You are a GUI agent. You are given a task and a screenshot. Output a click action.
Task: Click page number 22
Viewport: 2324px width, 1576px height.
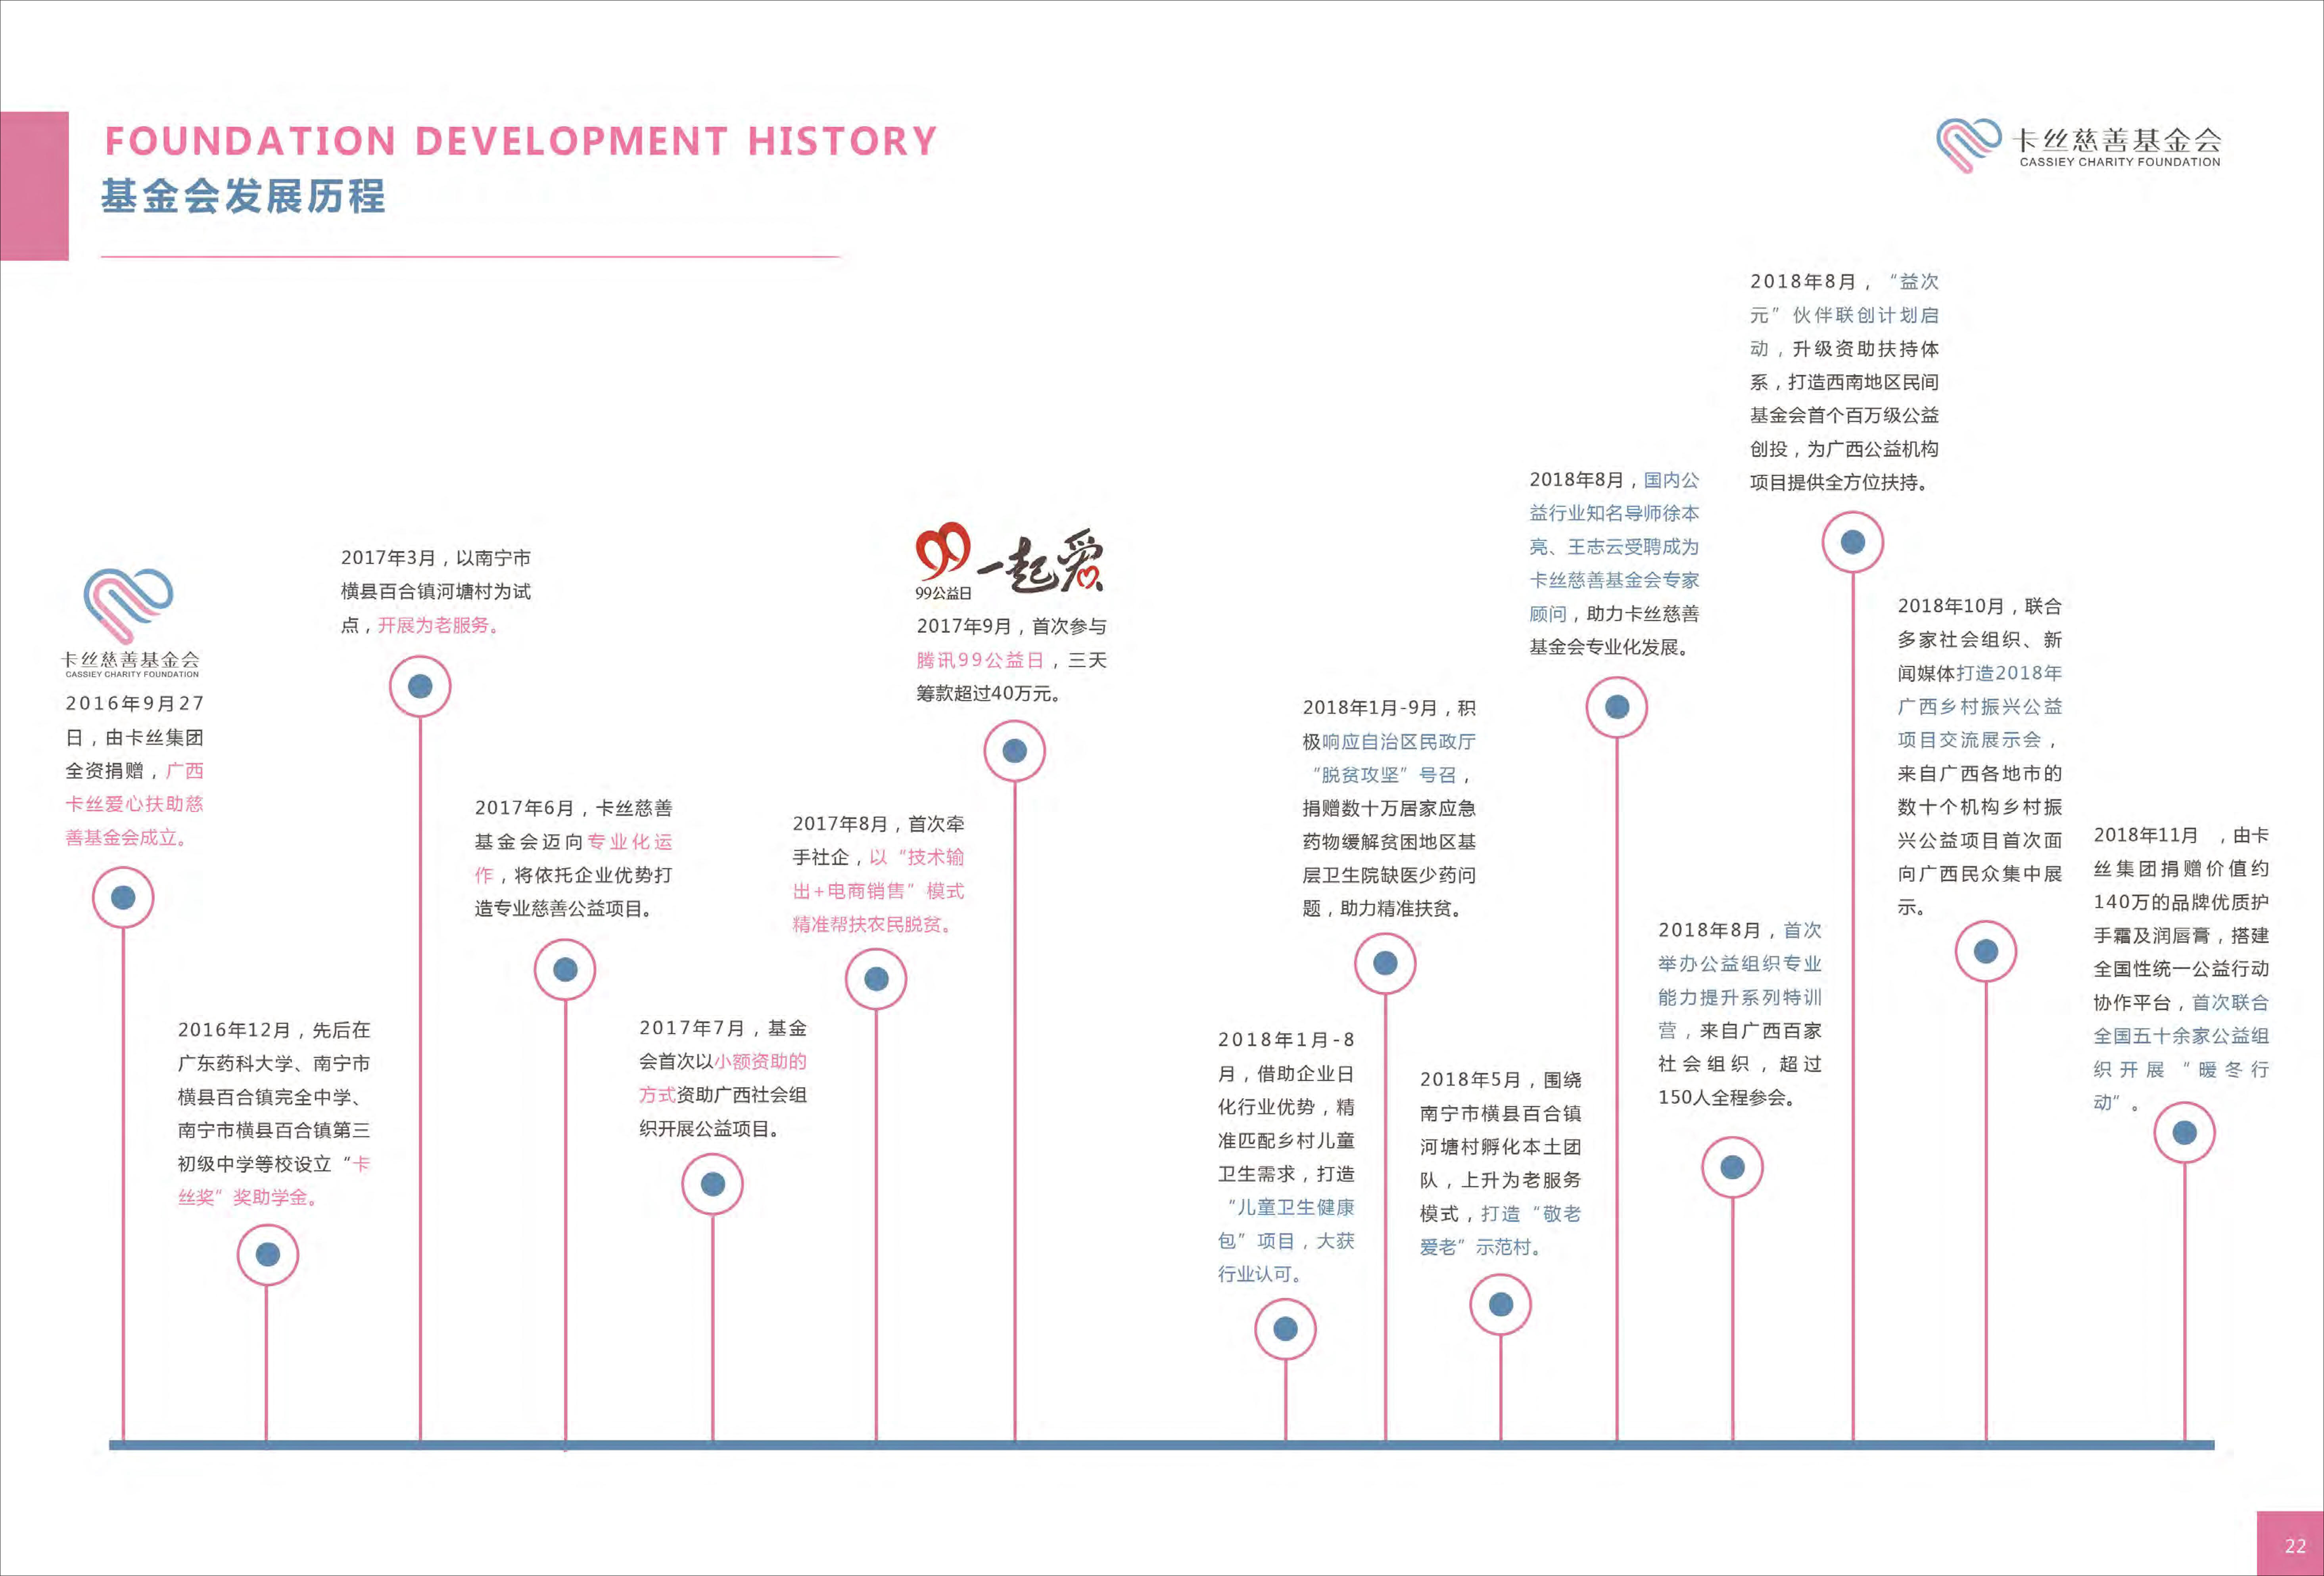tap(2296, 1546)
